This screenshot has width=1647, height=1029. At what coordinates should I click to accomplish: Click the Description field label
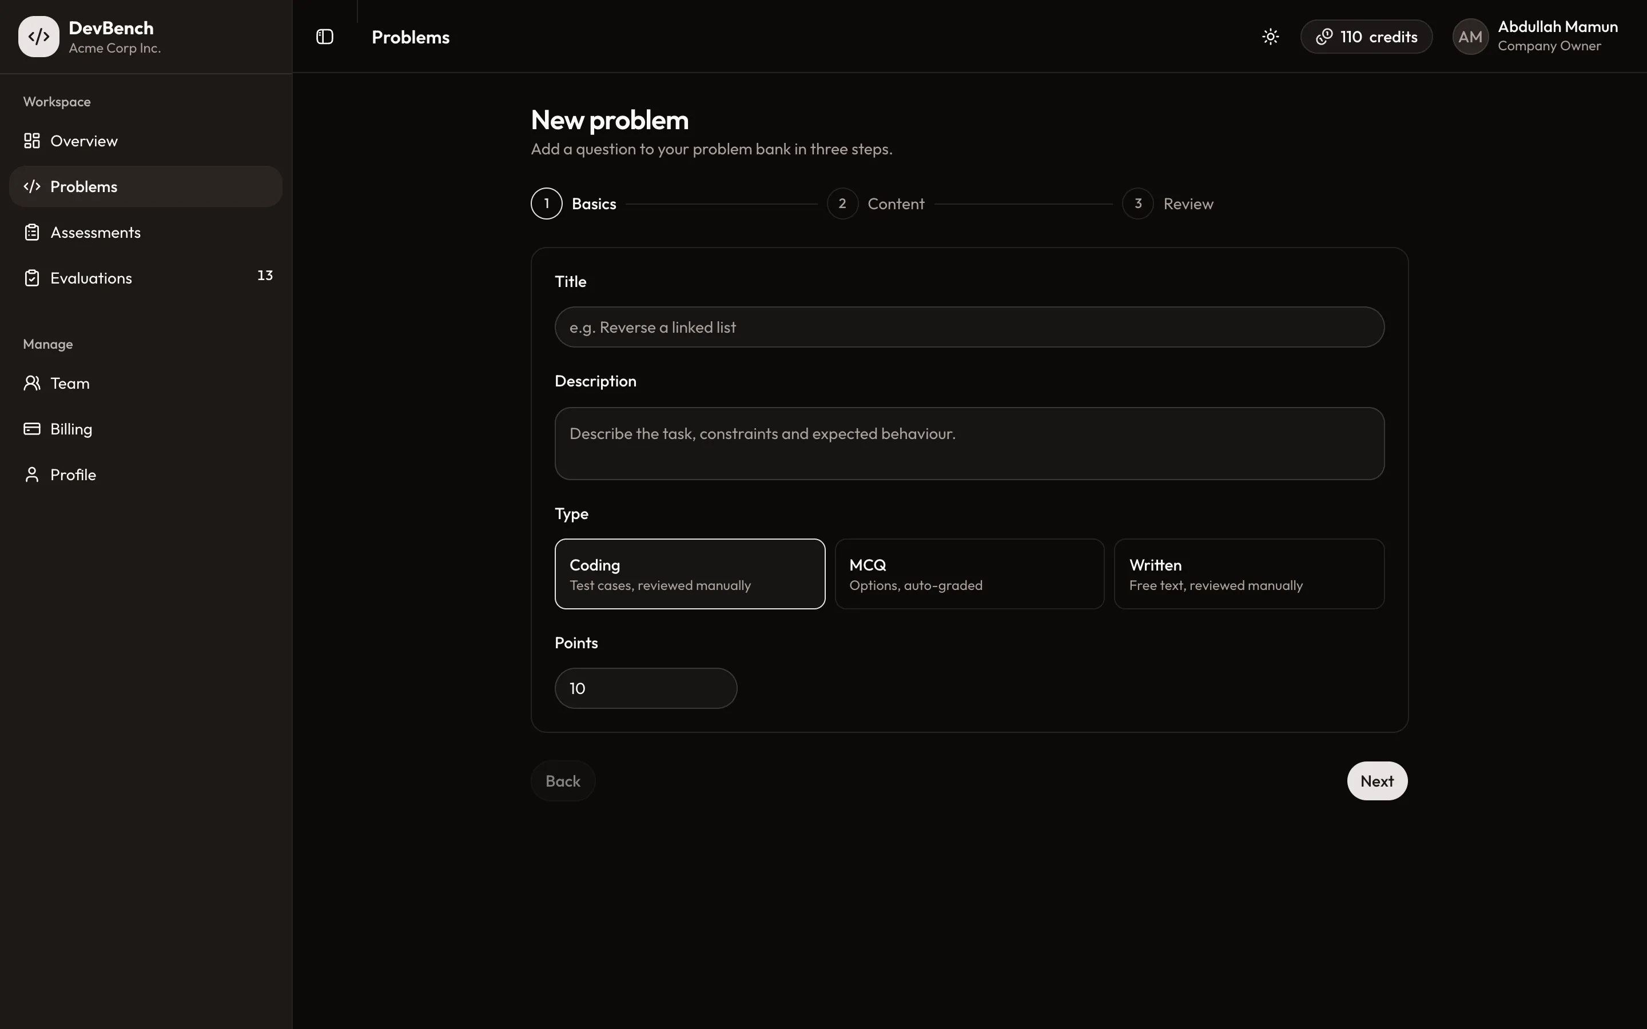click(x=595, y=381)
